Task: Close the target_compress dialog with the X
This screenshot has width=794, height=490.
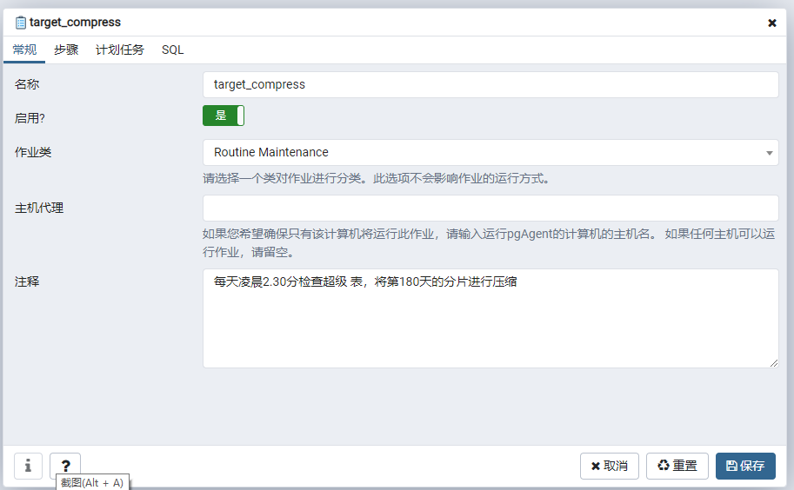Action: (x=771, y=23)
